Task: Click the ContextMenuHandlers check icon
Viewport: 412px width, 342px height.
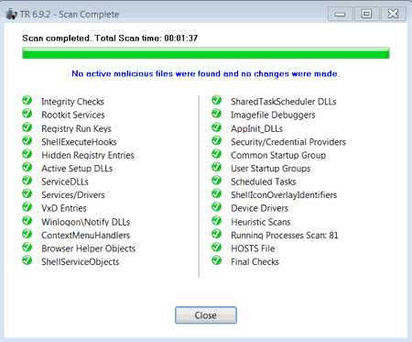Action: point(27,234)
